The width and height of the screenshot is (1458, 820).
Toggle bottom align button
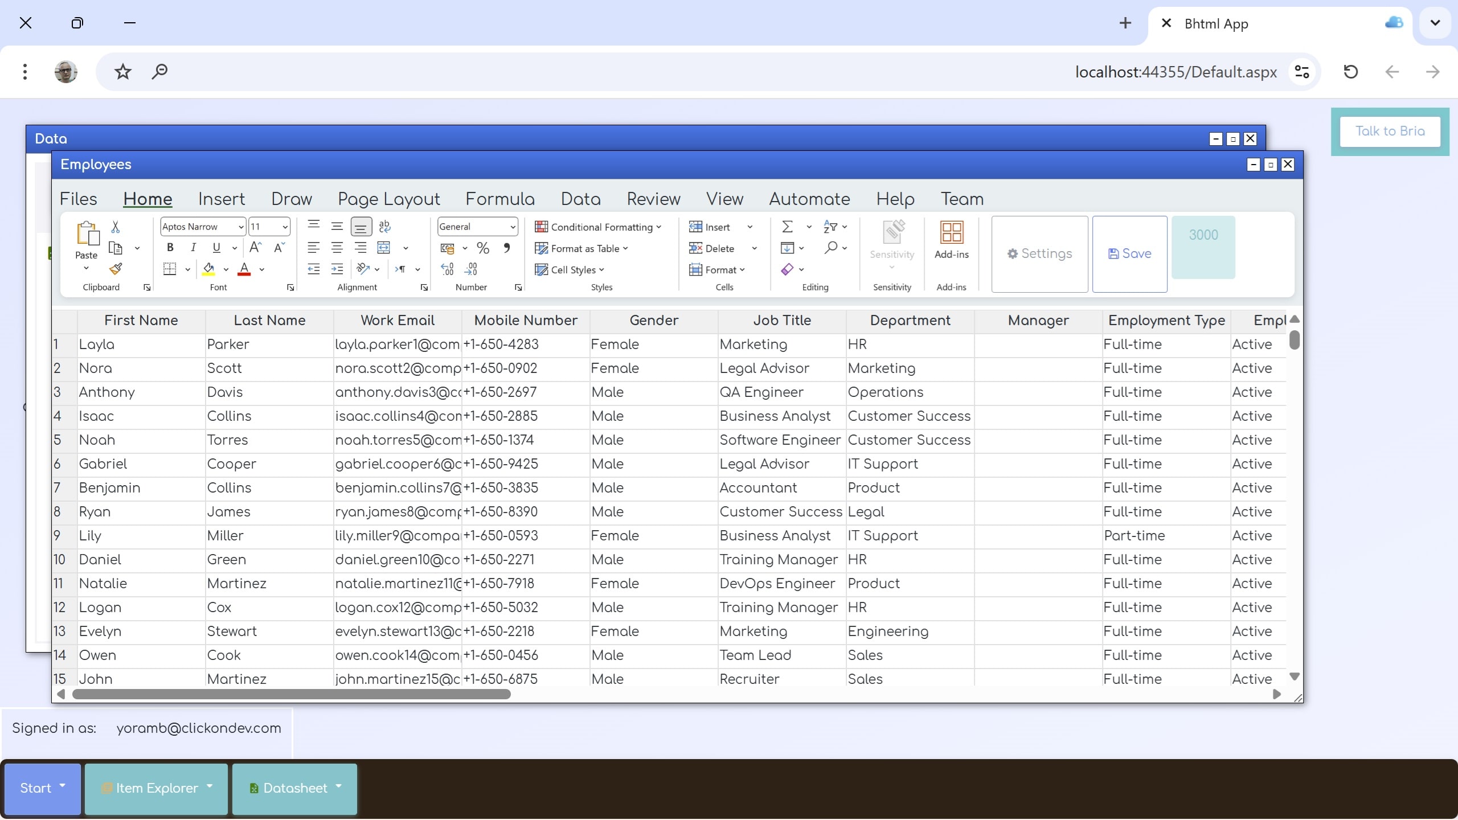pyautogui.click(x=361, y=227)
